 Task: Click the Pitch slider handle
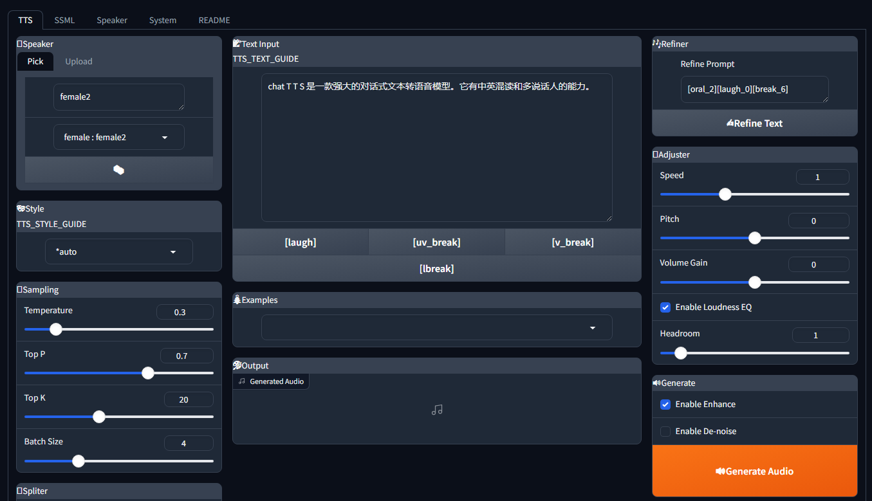pos(755,238)
